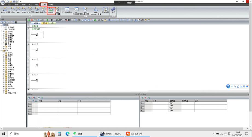Open the upload dropdown arrow
This screenshot has width=252, height=137.
45,20
